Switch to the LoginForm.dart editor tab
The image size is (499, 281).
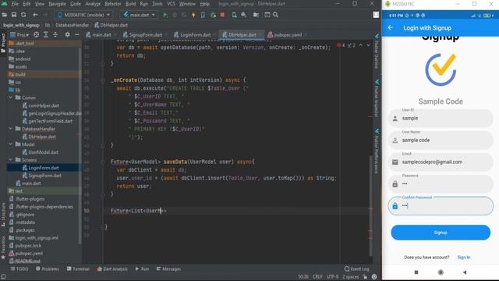[x=195, y=34]
